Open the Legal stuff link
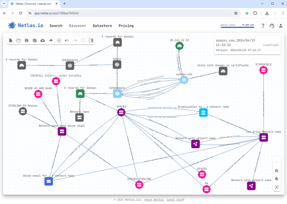 [175, 200]
